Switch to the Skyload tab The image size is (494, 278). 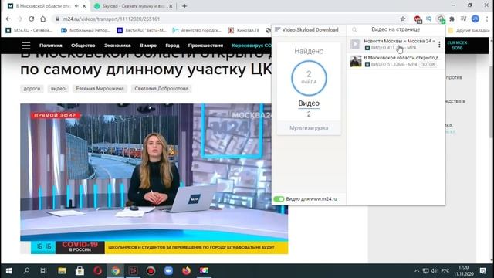point(133,6)
